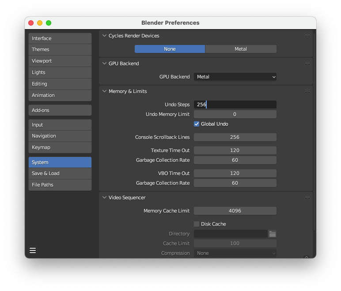The height and width of the screenshot is (291, 341).
Task: Grab the GPU Backend panel drag handle
Action: pyautogui.click(x=307, y=63)
